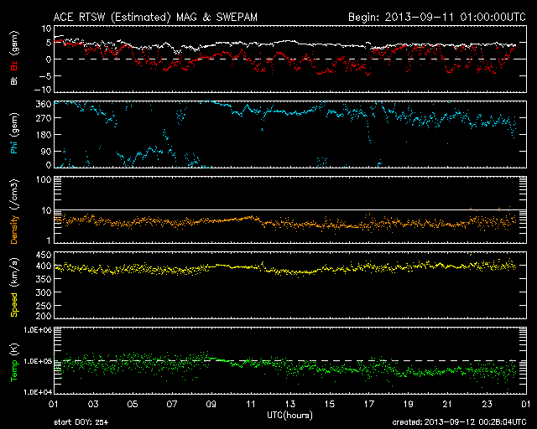Click the UTC(hours) x-axis label
Viewport: 537px width, 429px height.
[x=290, y=416]
